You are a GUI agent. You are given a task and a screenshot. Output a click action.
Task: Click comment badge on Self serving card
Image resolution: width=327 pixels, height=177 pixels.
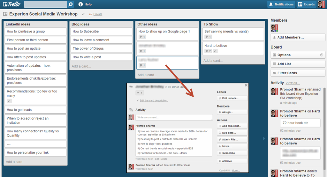coord(208,37)
